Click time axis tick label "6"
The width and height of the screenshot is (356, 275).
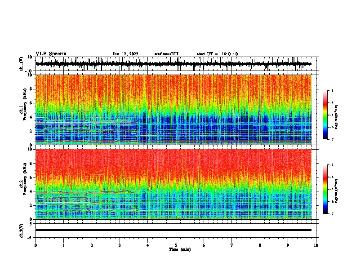(204, 245)
